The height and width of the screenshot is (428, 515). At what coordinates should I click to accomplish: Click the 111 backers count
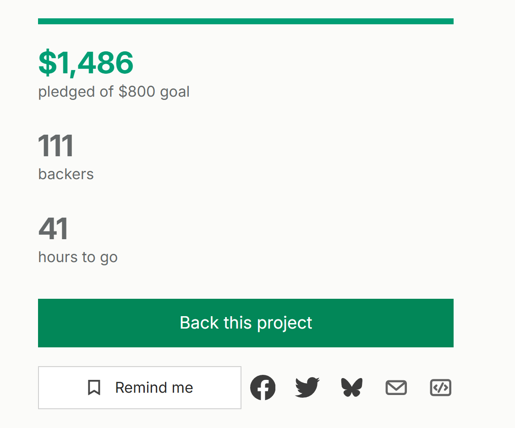coord(55,146)
